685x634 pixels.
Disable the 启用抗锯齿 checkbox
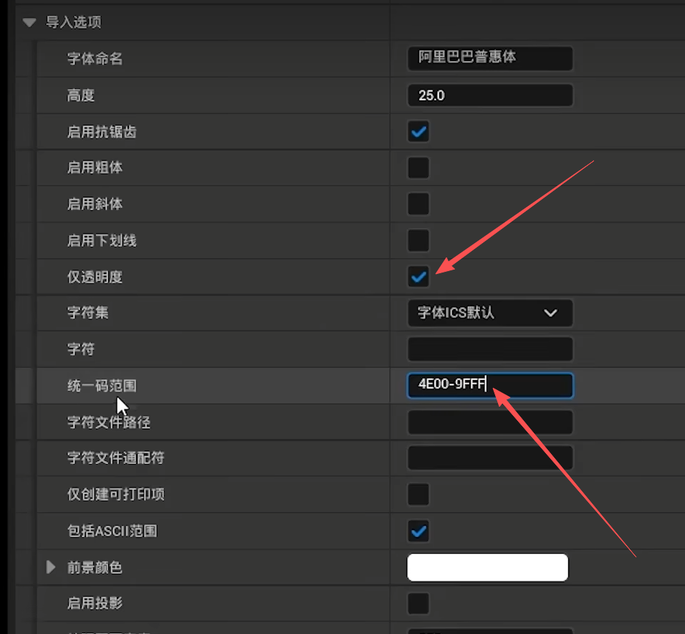point(418,131)
